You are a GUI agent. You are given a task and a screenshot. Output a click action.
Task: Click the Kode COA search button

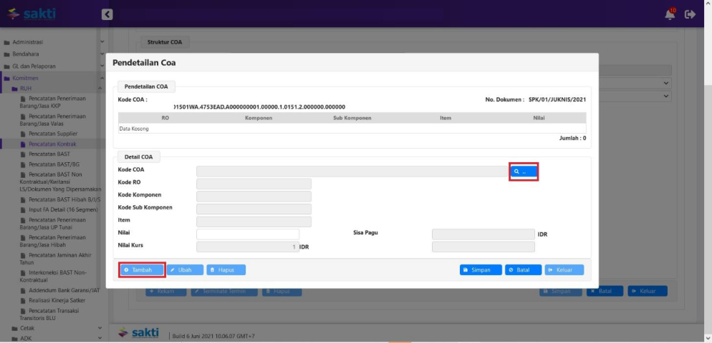523,171
